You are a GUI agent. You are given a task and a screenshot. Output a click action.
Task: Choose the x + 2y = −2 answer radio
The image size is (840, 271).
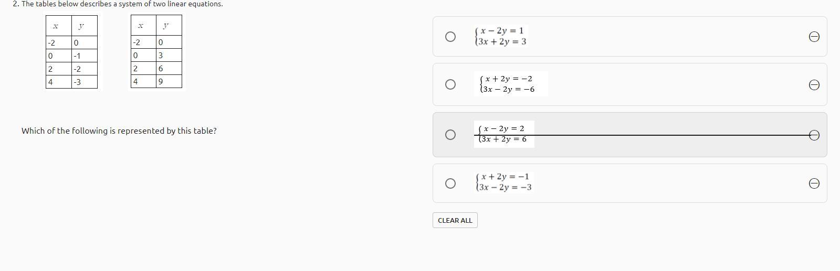click(x=450, y=84)
